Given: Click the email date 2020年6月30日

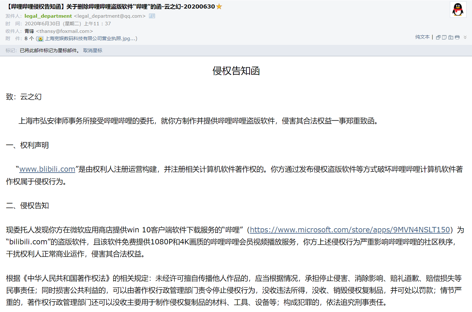Looking at the screenshot, I should [x=42, y=23].
